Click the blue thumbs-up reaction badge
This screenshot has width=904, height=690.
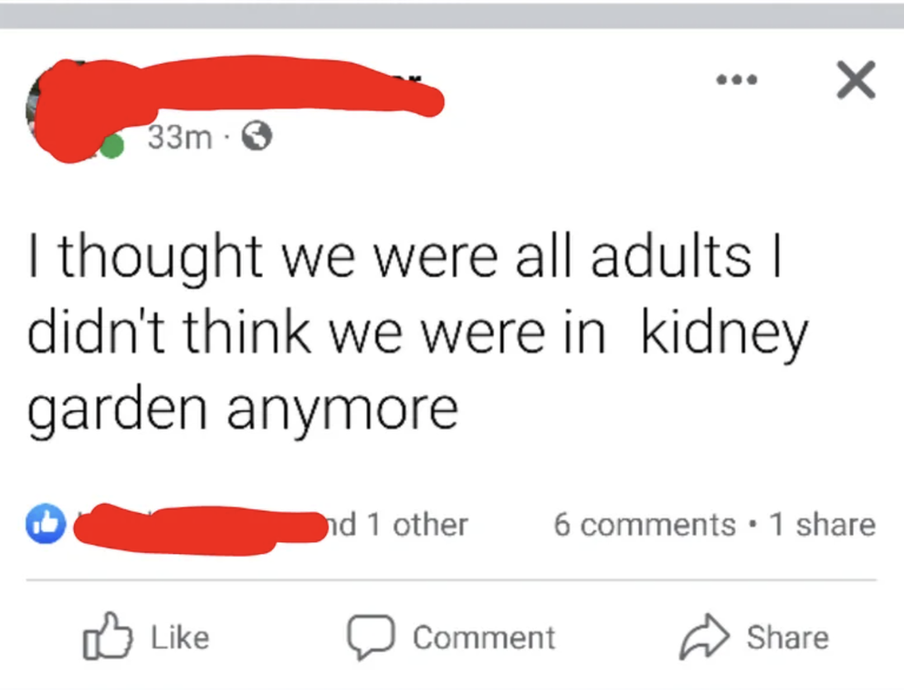(x=45, y=524)
